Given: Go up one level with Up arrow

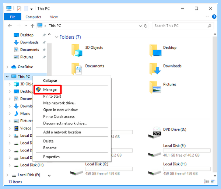Looking at the screenshot, I should (32, 26).
